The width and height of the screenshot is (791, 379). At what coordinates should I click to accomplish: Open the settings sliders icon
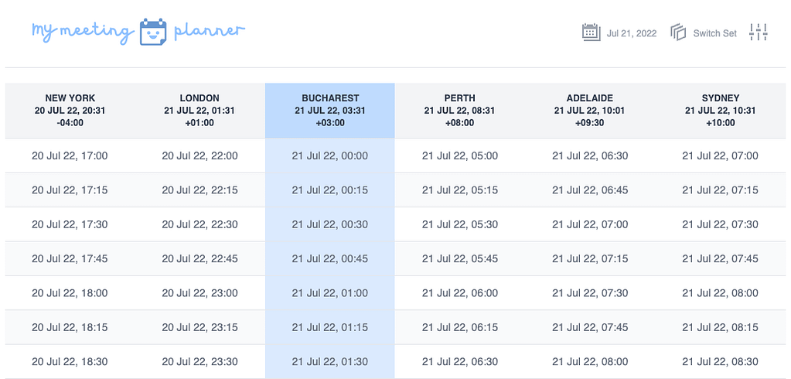coord(759,32)
